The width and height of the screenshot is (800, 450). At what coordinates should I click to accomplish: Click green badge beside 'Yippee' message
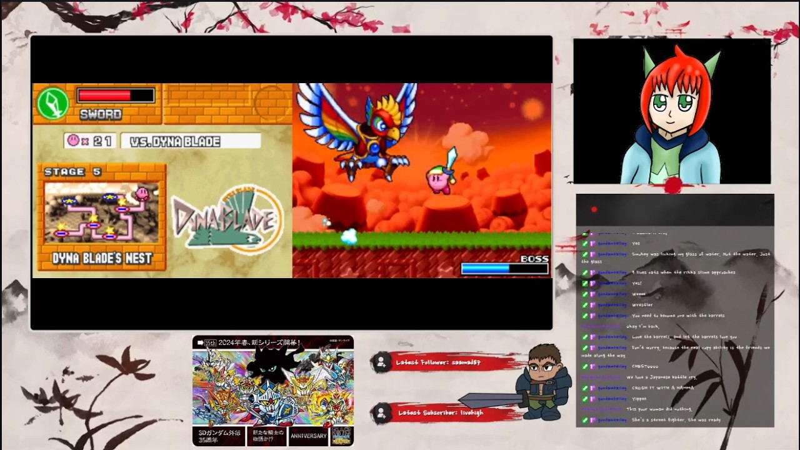point(586,399)
